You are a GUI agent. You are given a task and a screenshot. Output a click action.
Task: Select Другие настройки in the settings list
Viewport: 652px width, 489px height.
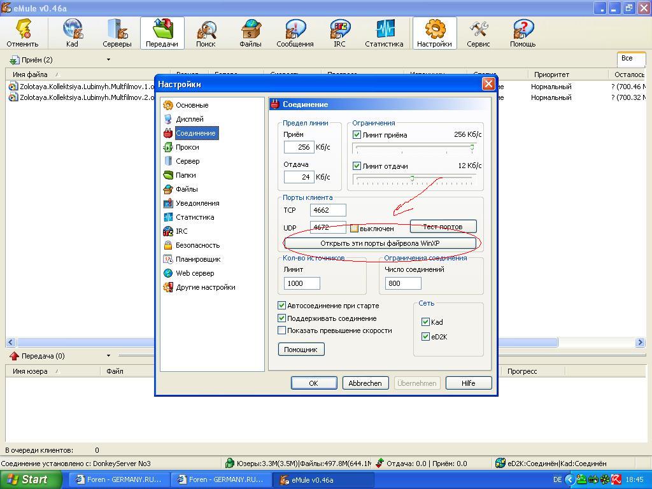tap(206, 287)
